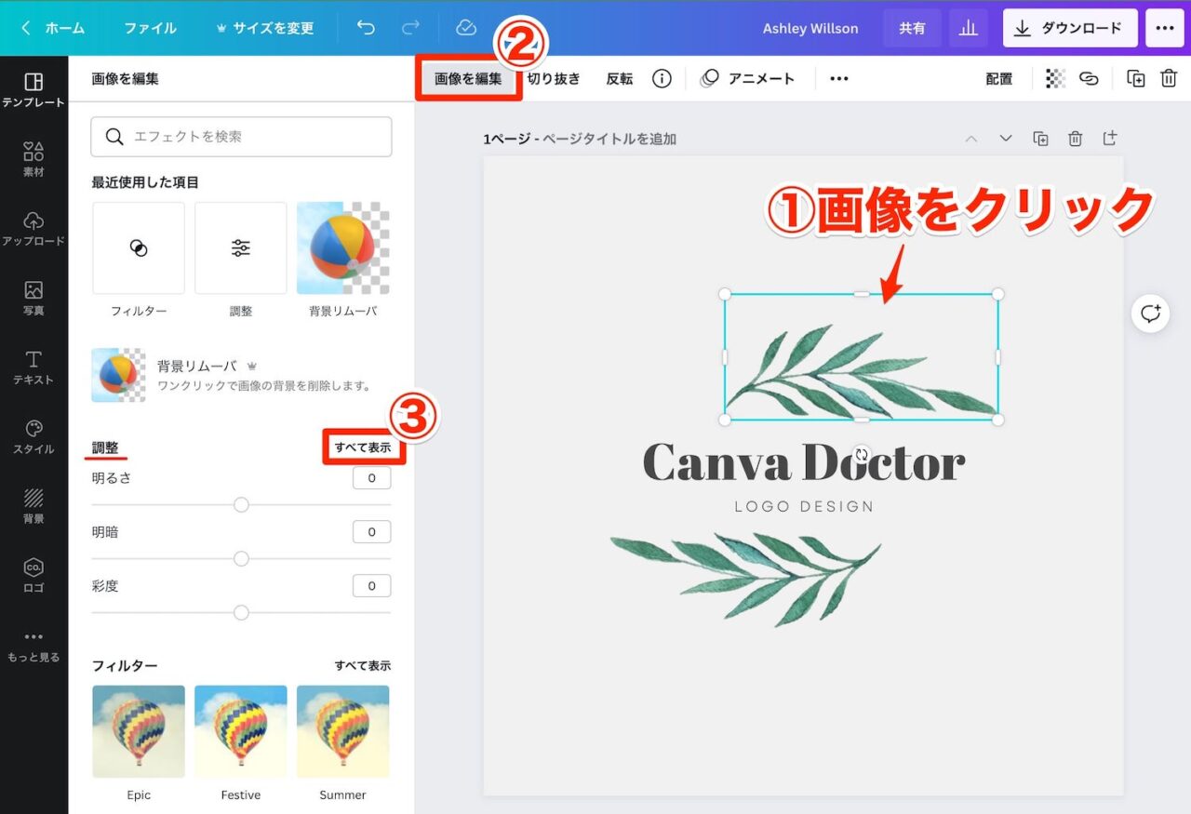1191x814 pixels.
Task: Click the アニメート button
Action: tap(748, 79)
